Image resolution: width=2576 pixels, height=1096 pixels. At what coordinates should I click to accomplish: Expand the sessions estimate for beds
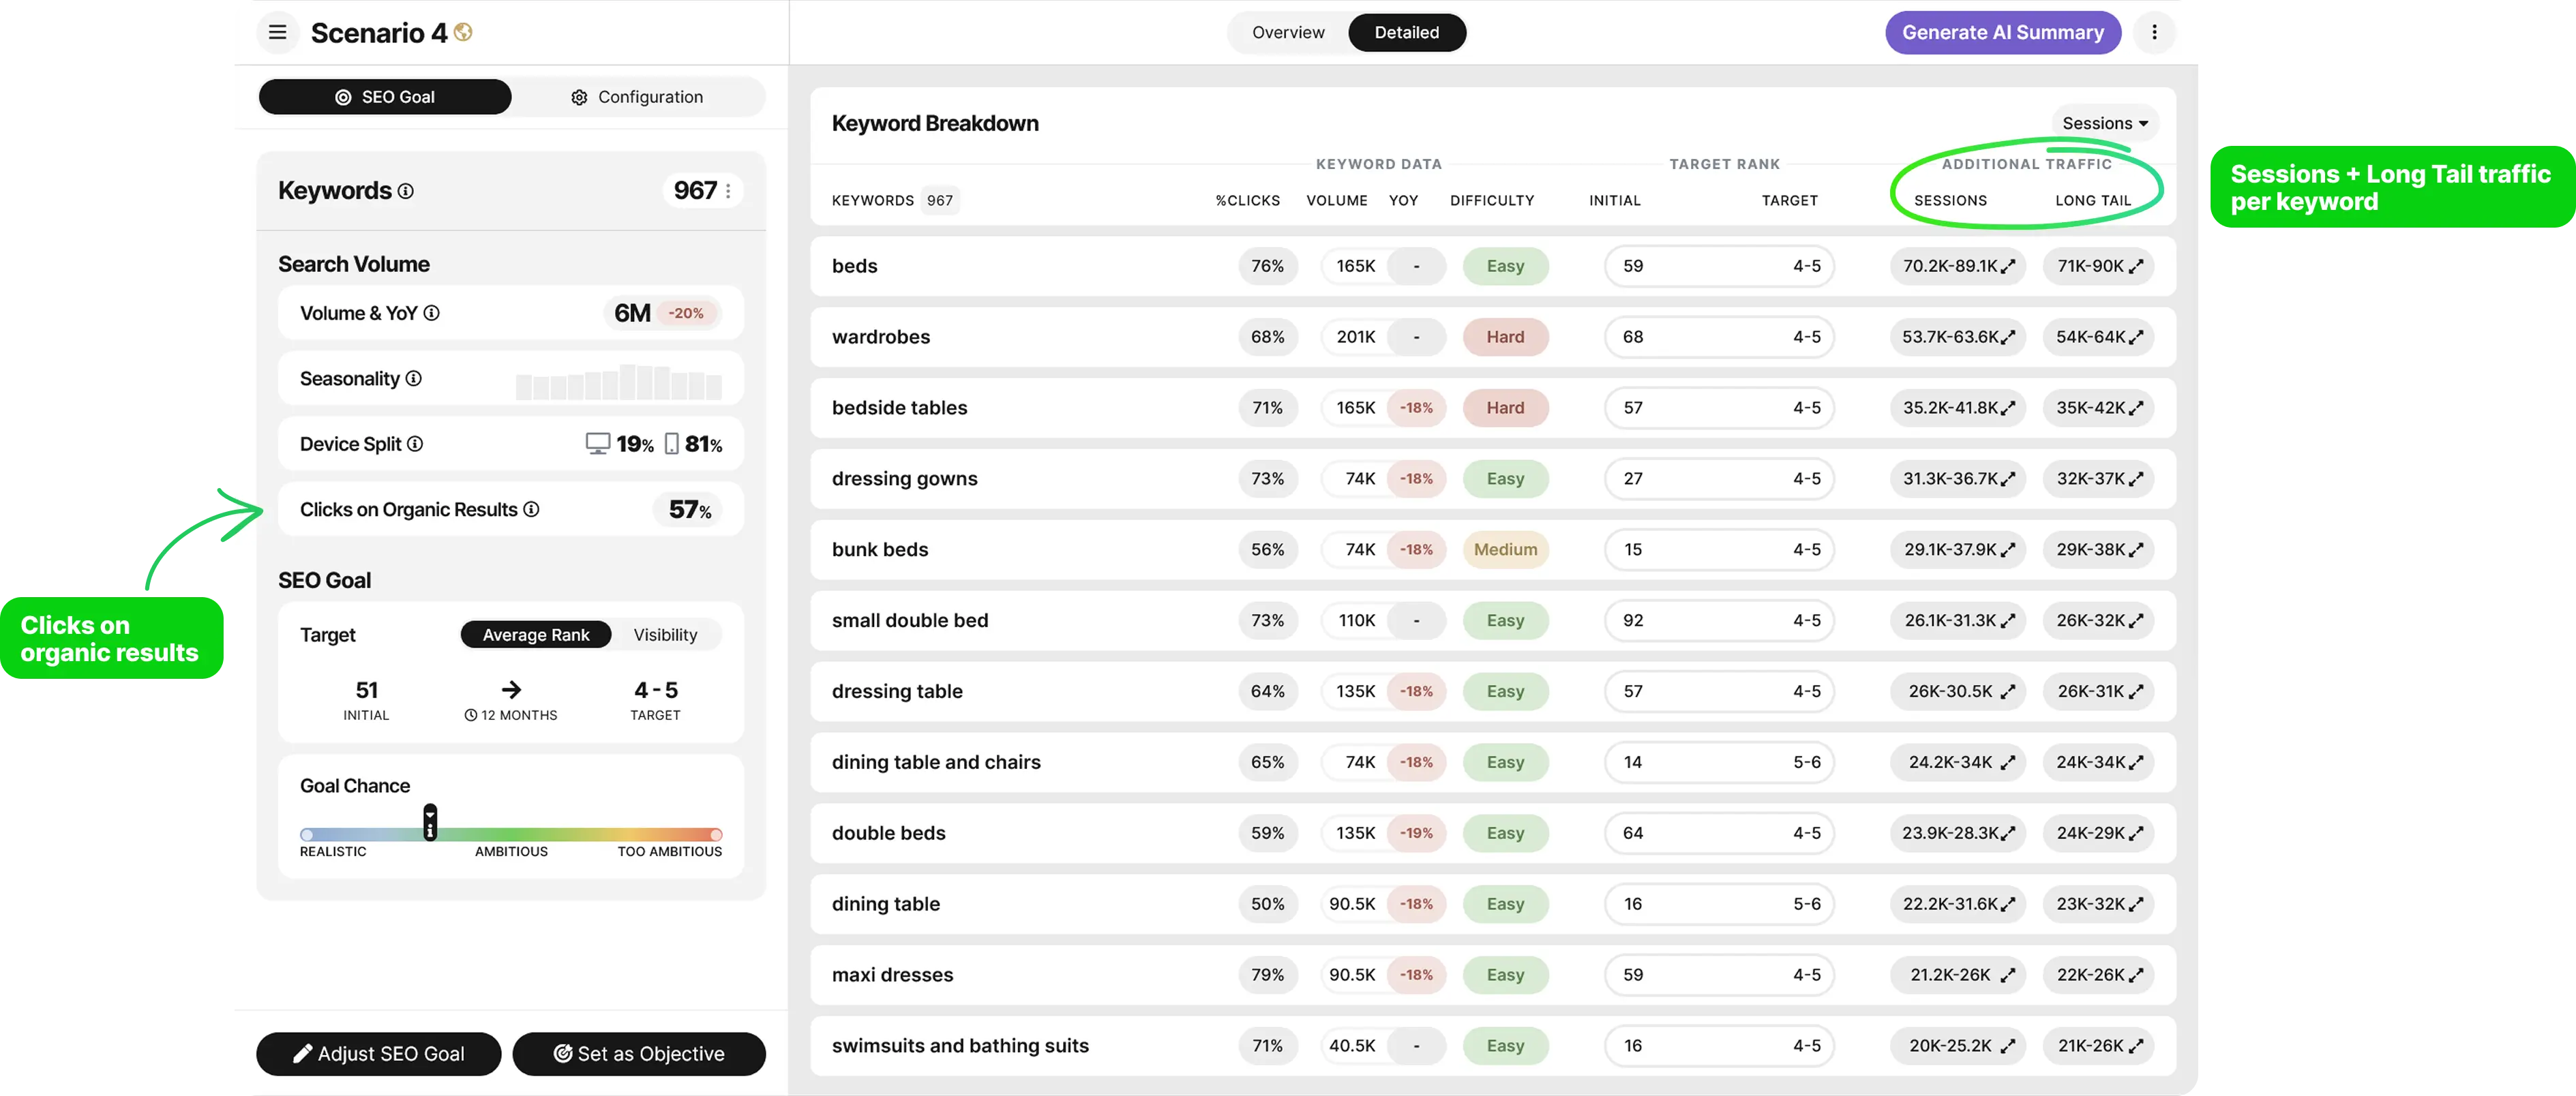[2008, 266]
